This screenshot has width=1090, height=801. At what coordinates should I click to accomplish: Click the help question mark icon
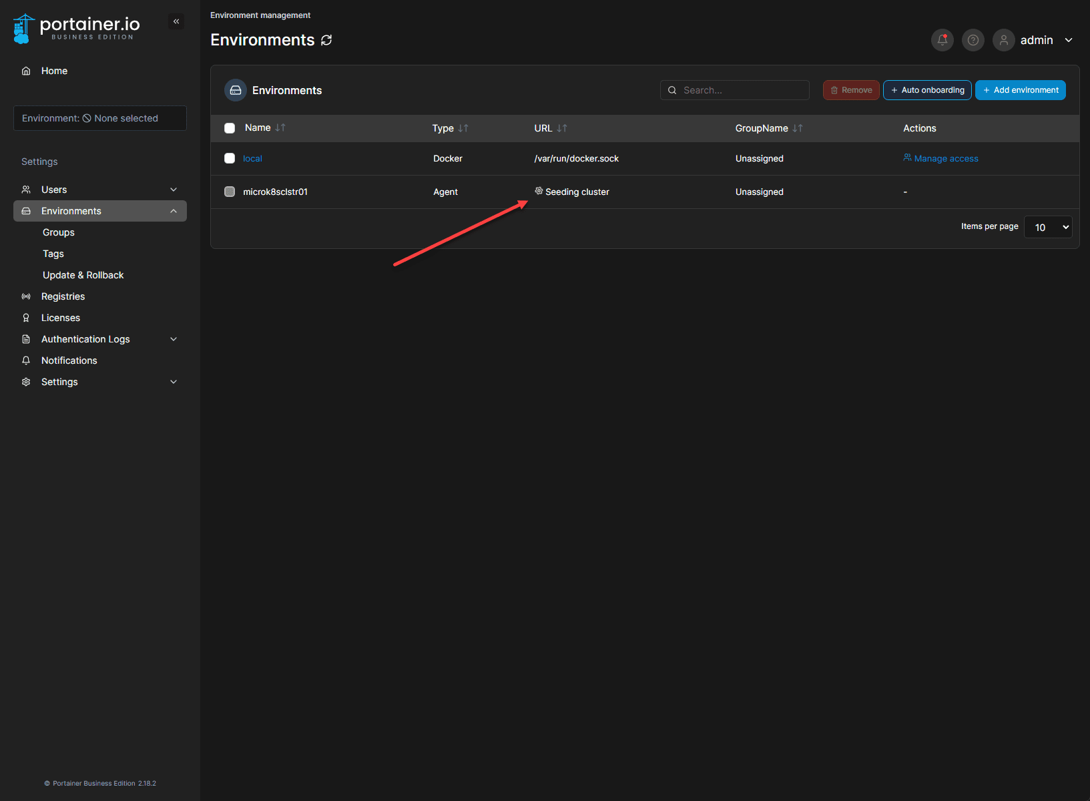pyautogui.click(x=973, y=40)
